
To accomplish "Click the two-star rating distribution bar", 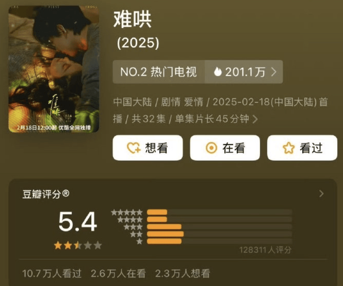I will tap(219, 234).
